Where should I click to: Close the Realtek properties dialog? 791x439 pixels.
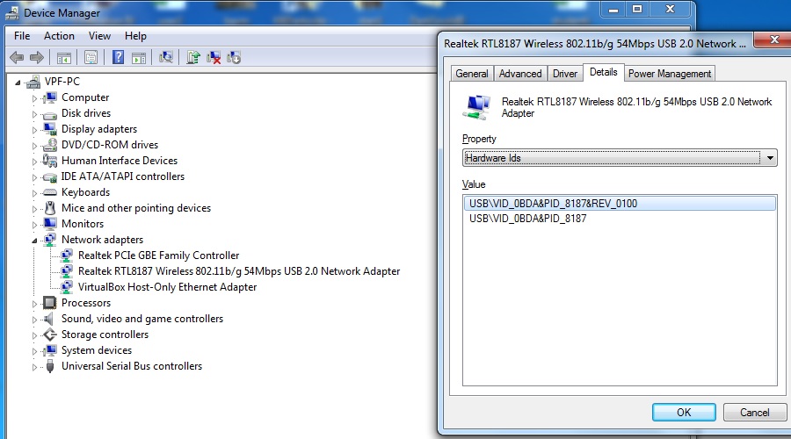774,40
